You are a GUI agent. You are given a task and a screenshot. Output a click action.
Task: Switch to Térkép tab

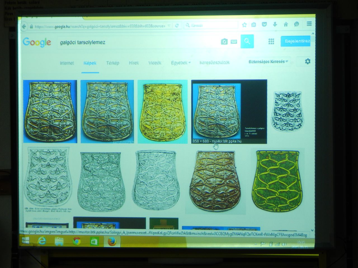coord(113,63)
